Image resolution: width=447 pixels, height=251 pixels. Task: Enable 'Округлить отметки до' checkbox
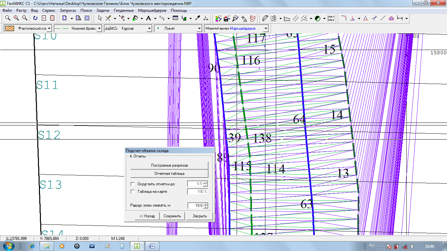coord(133,184)
